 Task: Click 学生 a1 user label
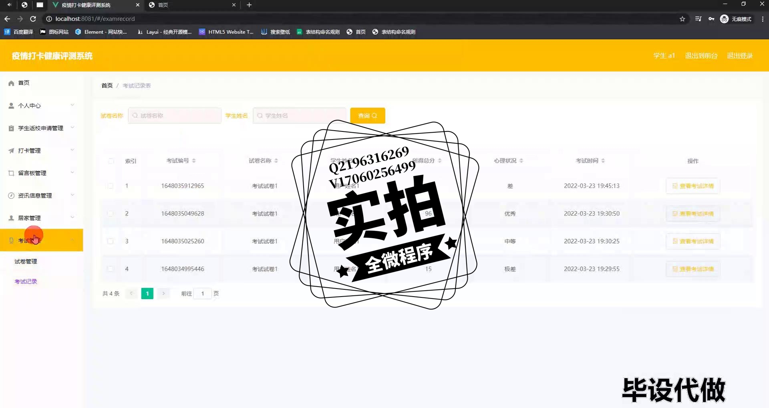tap(664, 56)
